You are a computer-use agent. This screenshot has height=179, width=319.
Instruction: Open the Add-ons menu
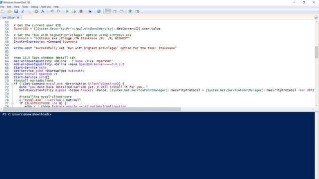click(46, 6)
